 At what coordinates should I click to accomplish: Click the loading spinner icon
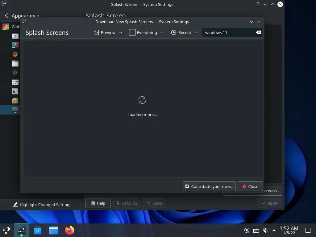point(142,100)
